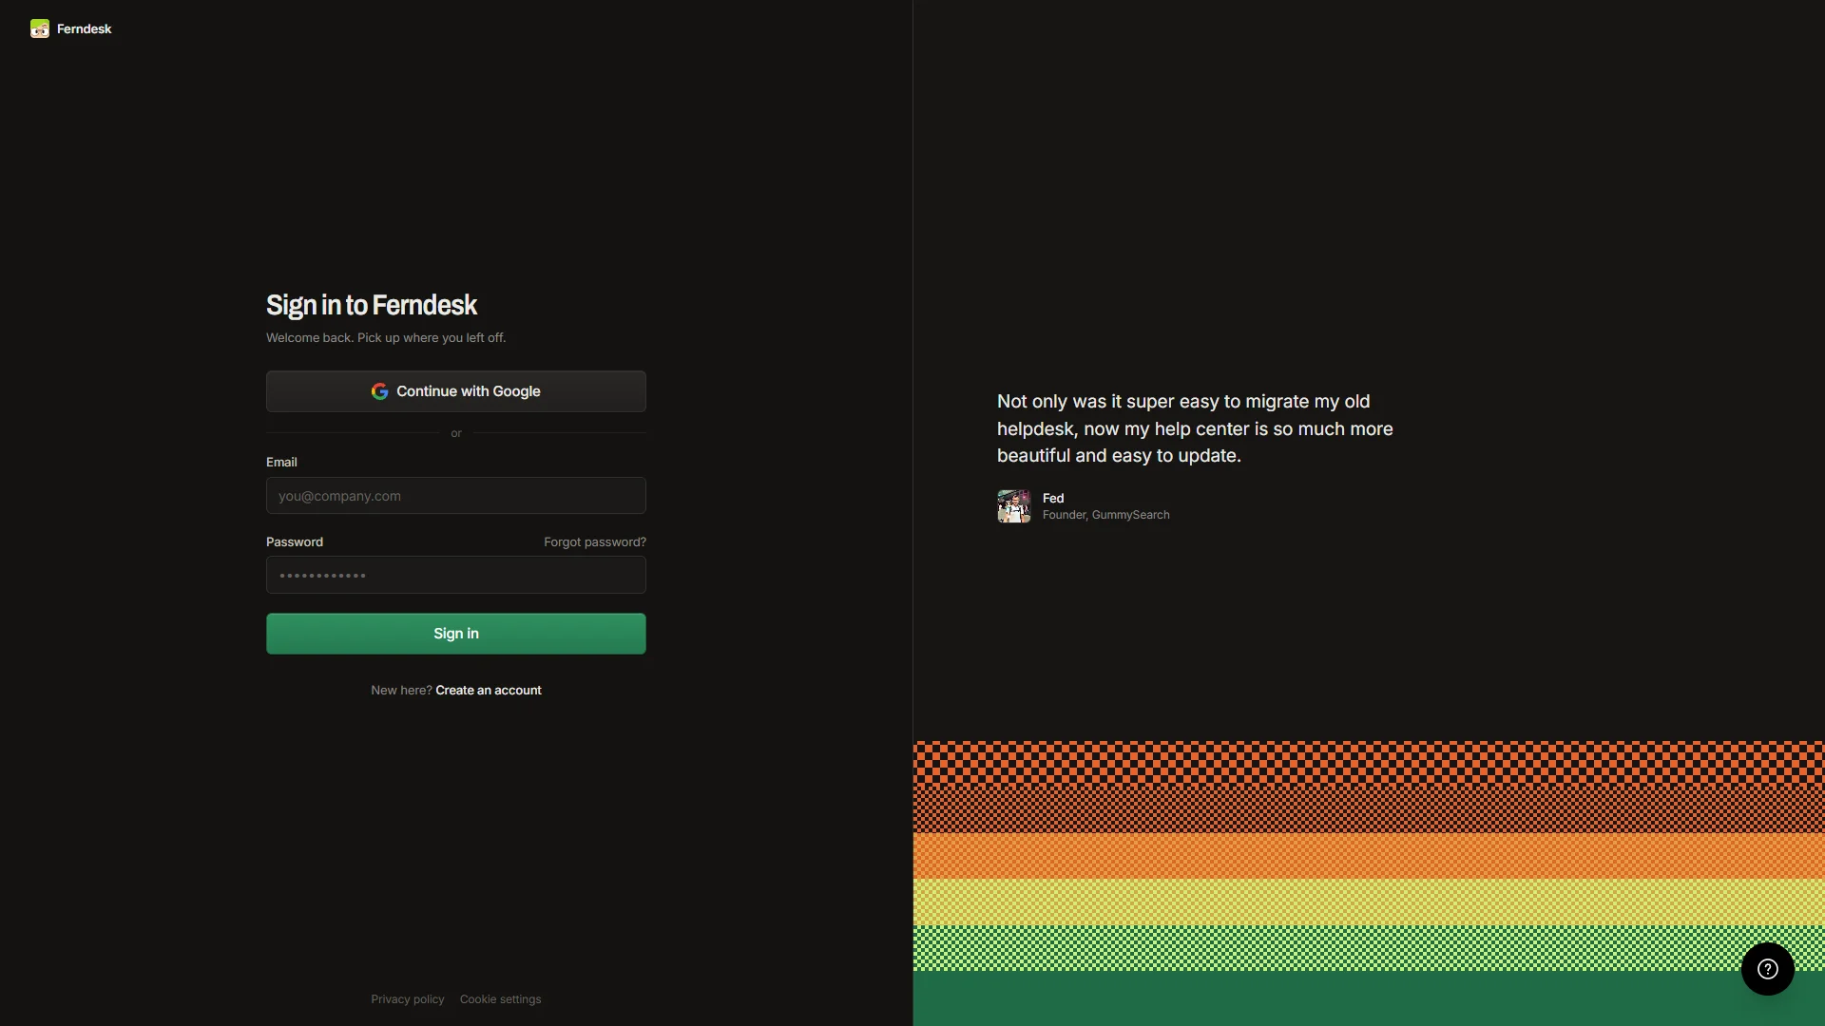
Task: Click the Email field label
Action: click(281, 462)
